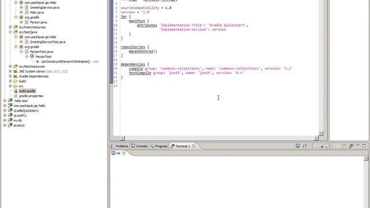Minimize the Terminal panel
Viewport: 370px width, 208px height.
pyautogui.click(x=358, y=146)
